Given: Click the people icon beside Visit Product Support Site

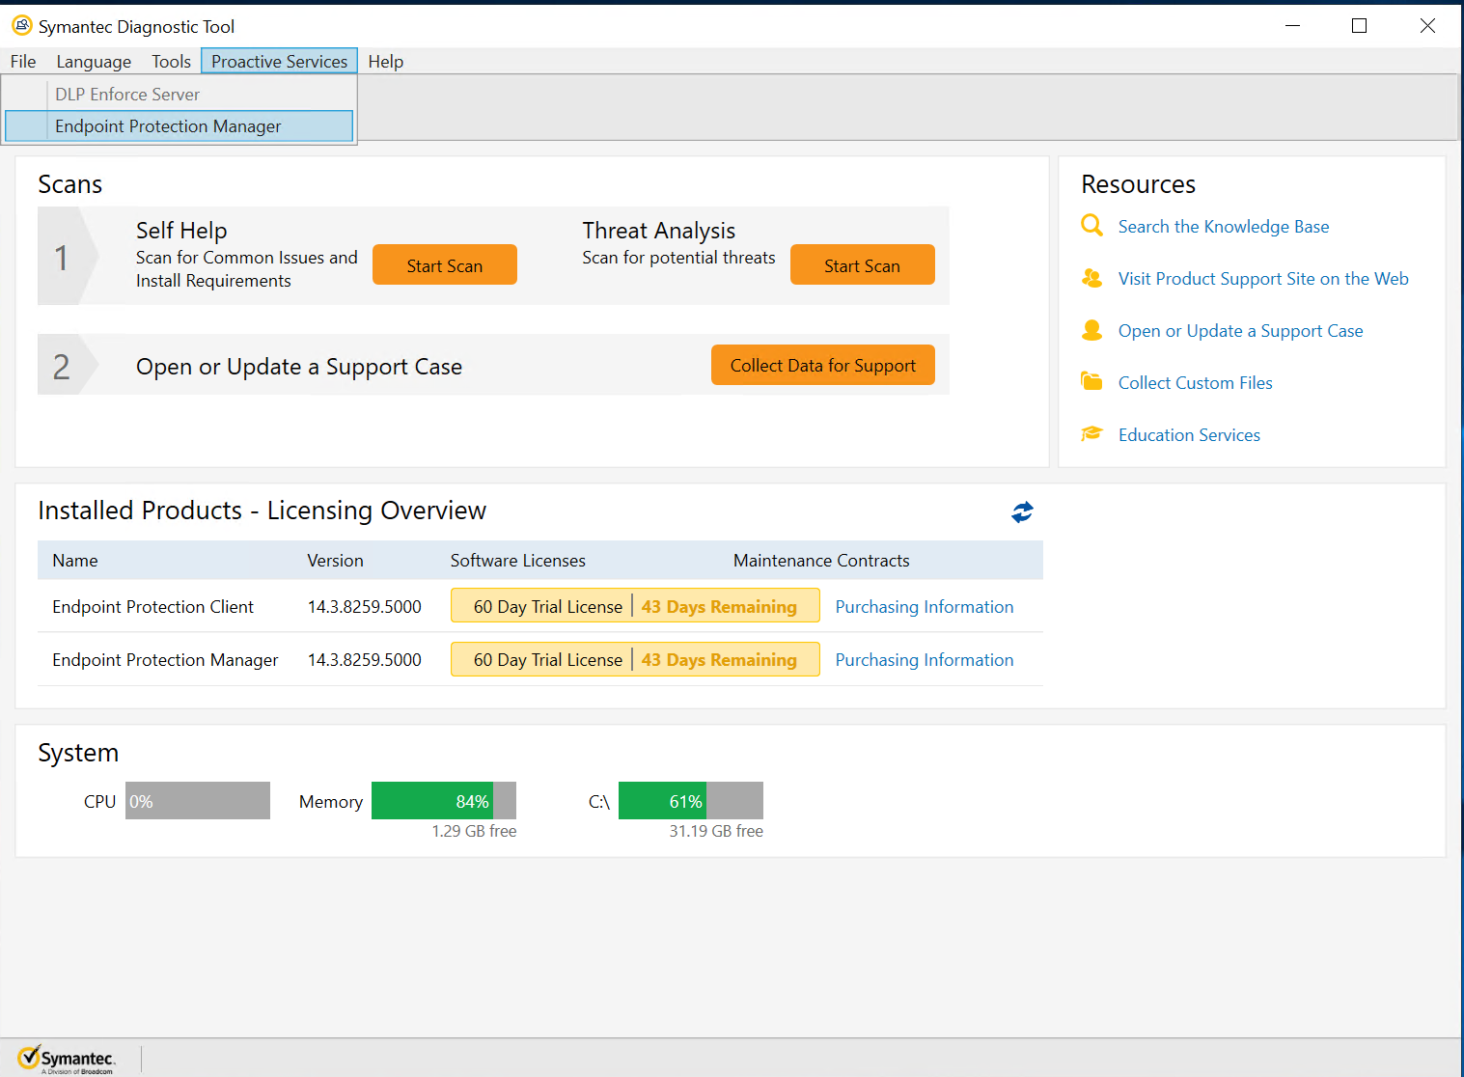Looking at the screenshot, I should [x=1091, y=278].
